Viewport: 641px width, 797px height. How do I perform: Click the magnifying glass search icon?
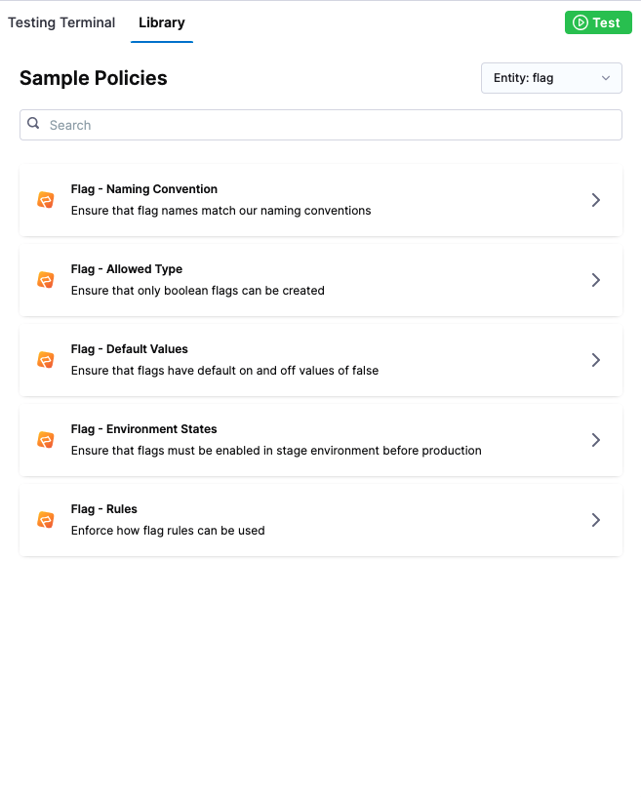[x=34, y=124]
